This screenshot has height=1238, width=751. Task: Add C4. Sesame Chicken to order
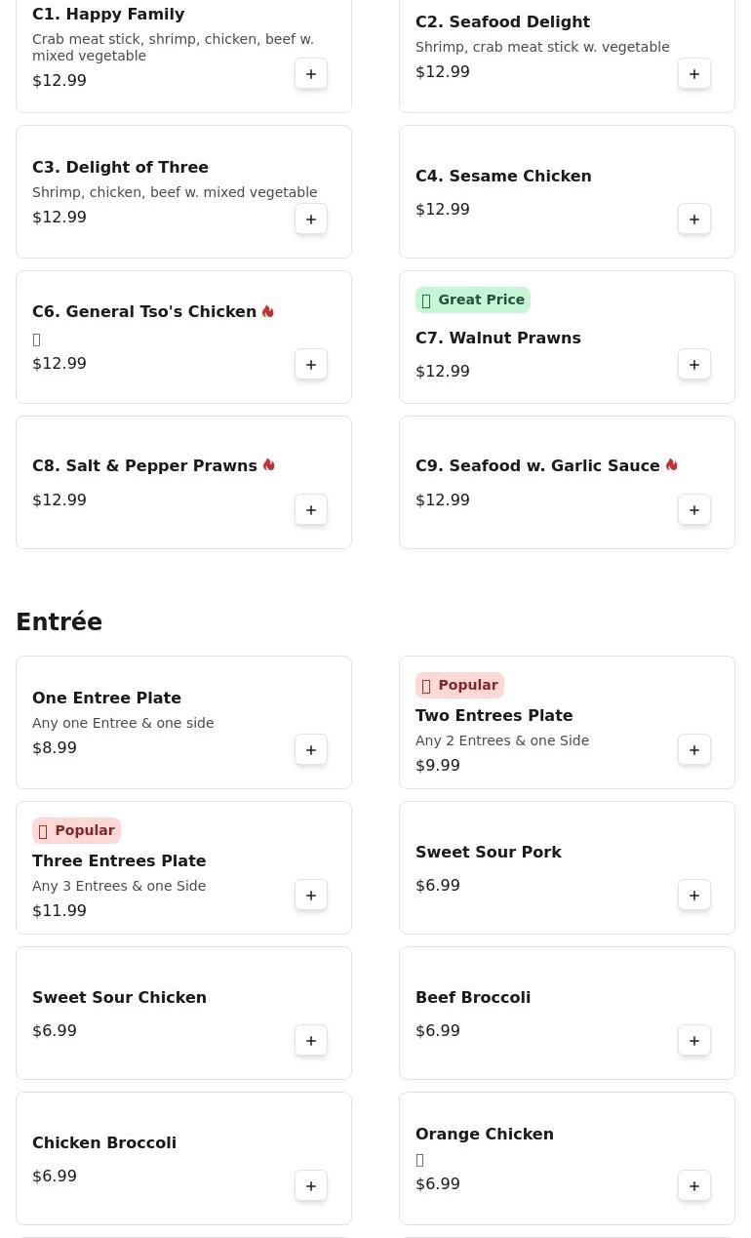694,220
